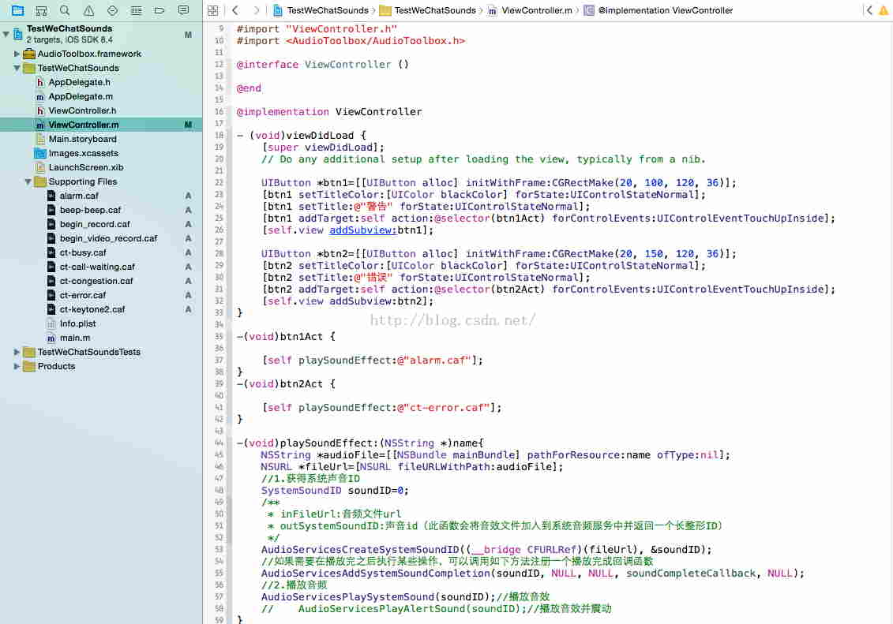Select AppDelegate.m in file list

click(80, 96)
